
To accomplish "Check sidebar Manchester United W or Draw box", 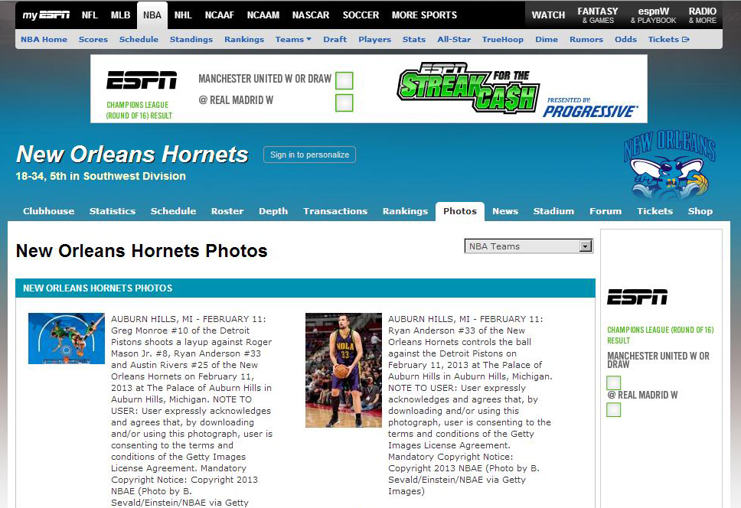I will [x=614, y=383].
